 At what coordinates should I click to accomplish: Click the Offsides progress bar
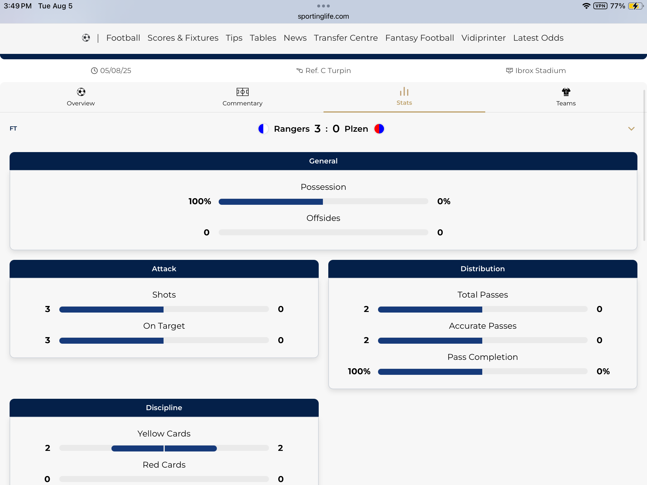pyautogui.click(x=323, y=233)
